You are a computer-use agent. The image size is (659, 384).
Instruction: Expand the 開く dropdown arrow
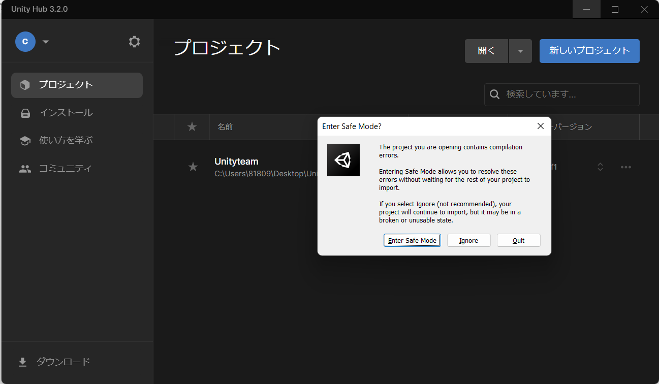[520, 51]
